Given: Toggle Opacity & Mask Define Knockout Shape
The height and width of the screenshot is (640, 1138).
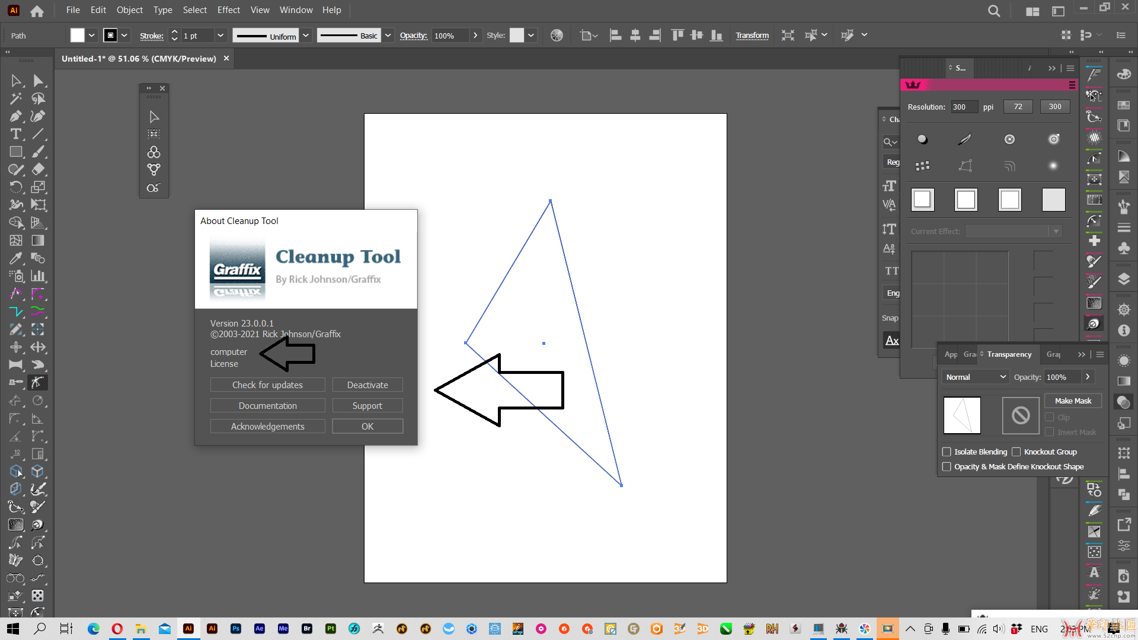Looking at the screenshot, I should [x=947, y=466].
